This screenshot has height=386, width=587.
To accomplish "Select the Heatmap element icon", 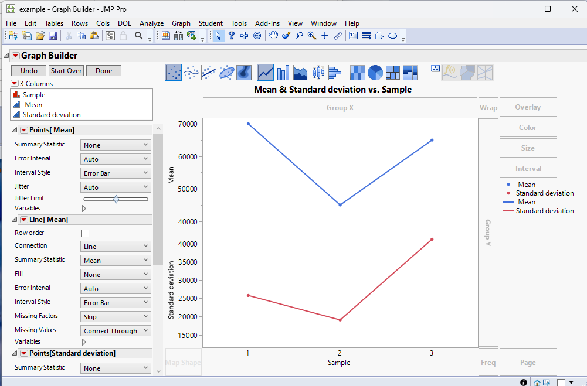I will [x=358, y=73].
